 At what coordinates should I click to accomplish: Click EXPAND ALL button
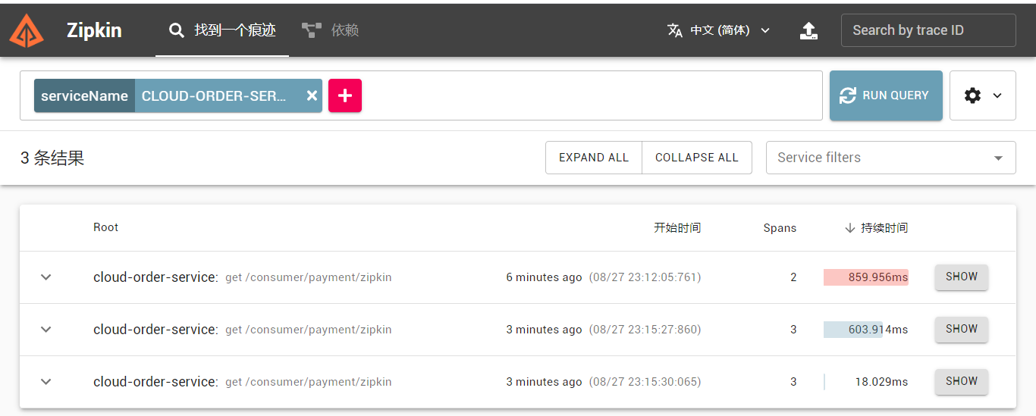(594, 158)
